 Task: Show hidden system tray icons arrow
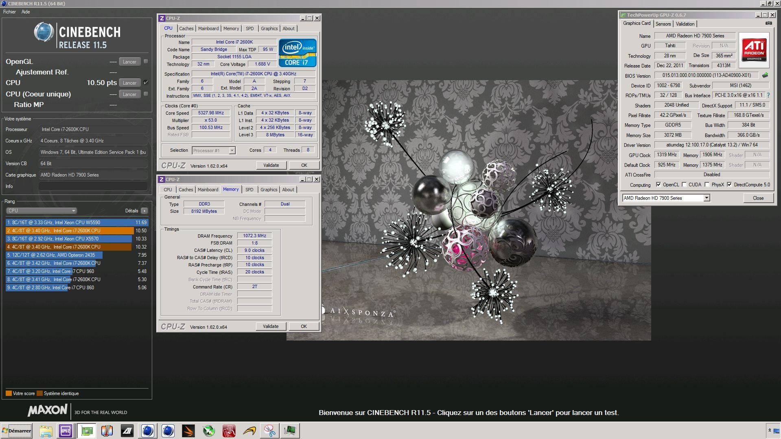770,430
